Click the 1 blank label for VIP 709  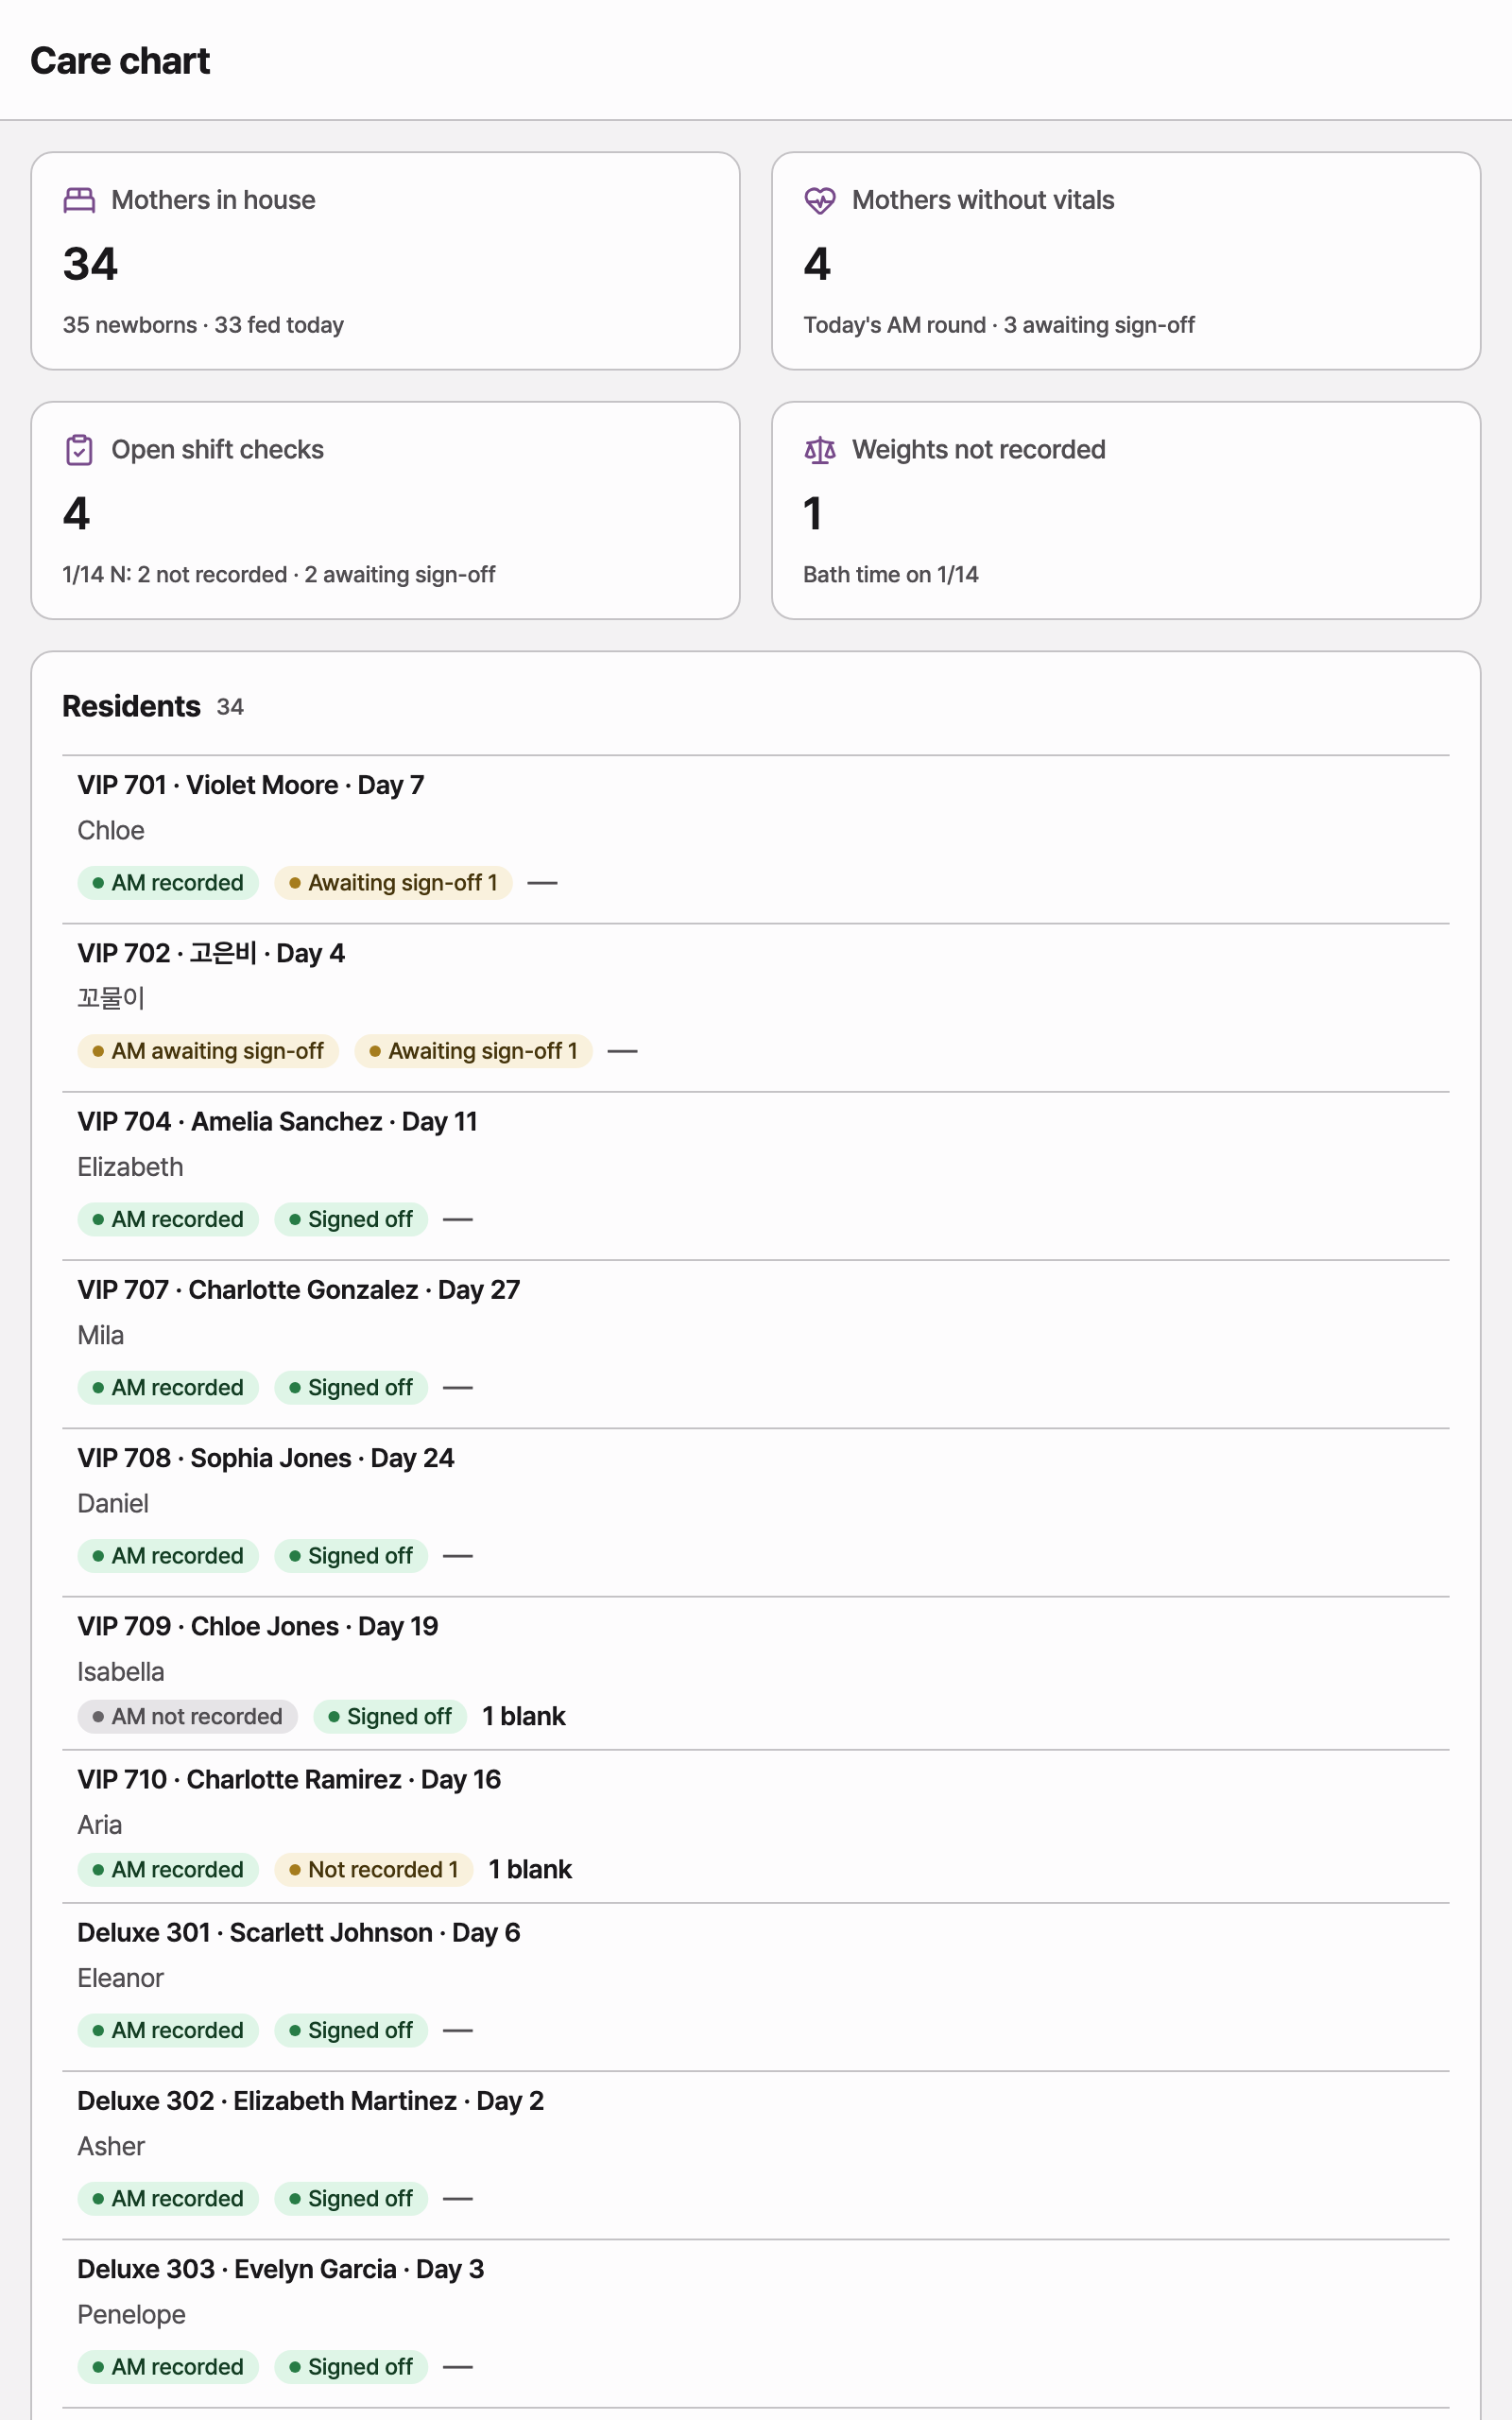coord(524,1717)
